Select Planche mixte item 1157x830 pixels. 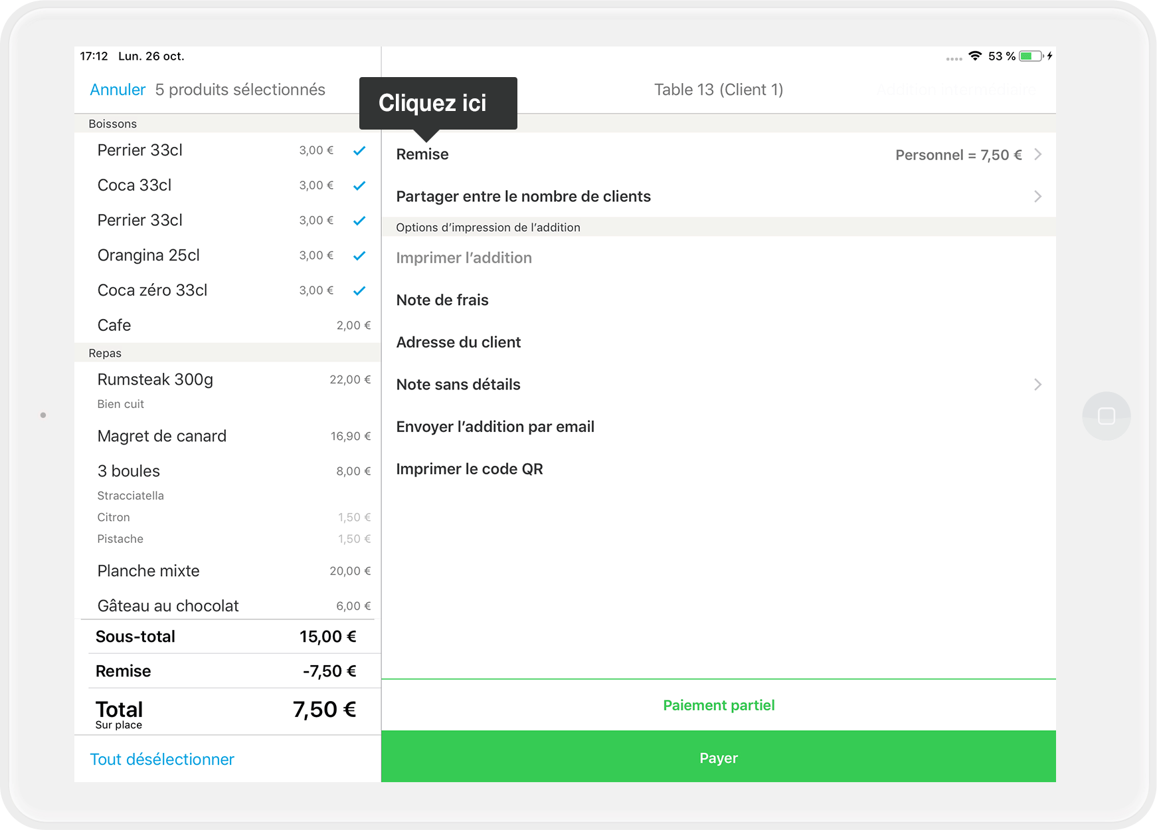(x=228, y=571)
